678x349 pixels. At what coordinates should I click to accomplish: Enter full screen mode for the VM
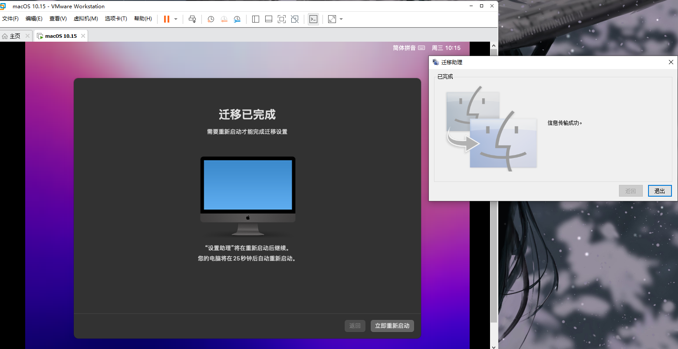coord(282,19)
